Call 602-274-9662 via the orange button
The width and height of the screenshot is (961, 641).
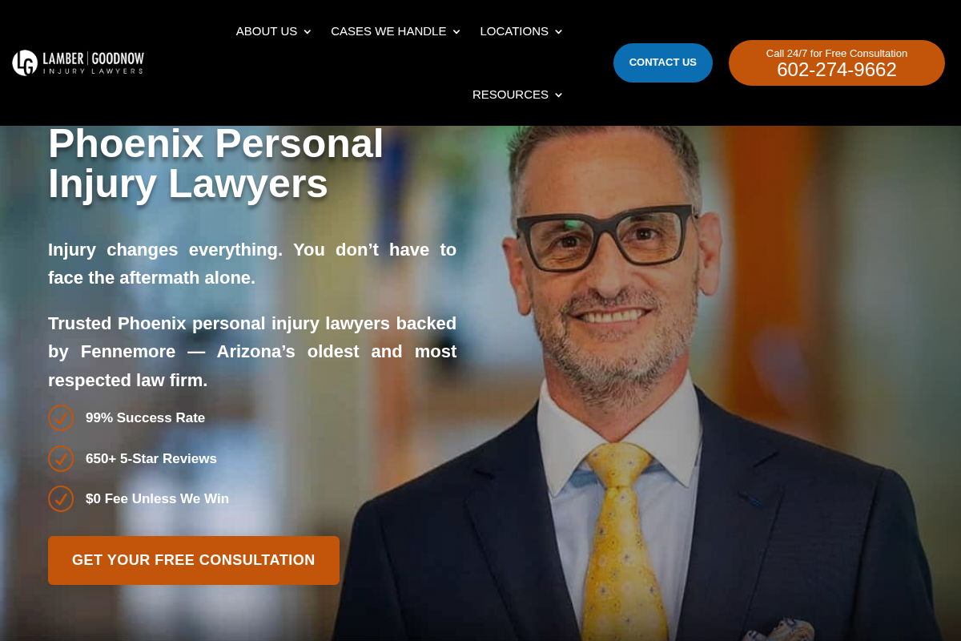coord(837,62)
